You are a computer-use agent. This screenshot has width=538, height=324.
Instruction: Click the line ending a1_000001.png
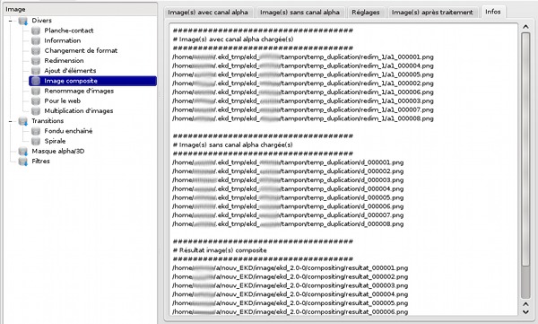click(x=303, y=57)
